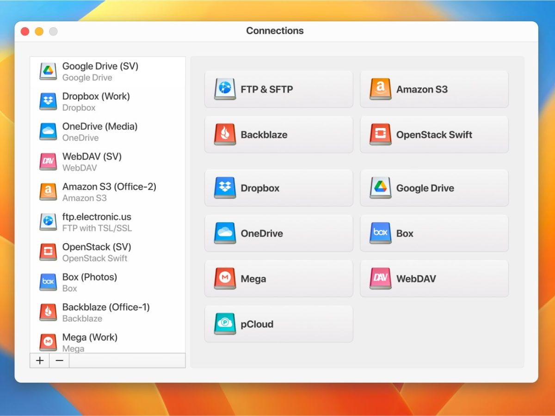This screenshot has width=555, height=416.
Task: Select Dropbox (Work) saved connection
Action: point(96,102)
